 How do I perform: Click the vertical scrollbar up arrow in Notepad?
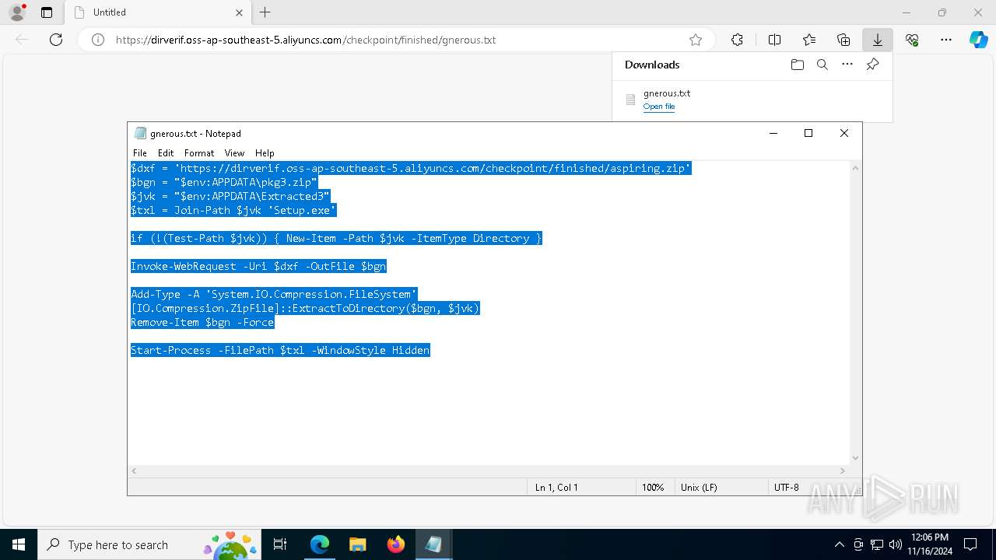[855, 168]
